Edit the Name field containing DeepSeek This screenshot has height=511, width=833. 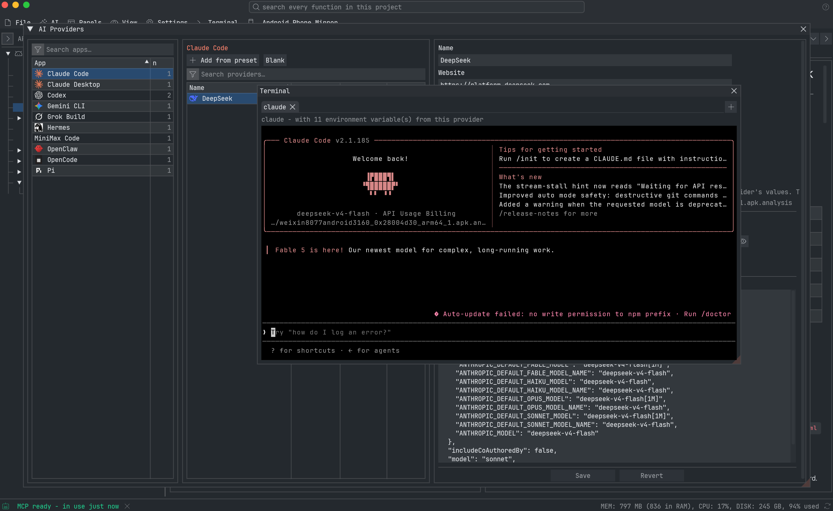click(x=585, y=60)
